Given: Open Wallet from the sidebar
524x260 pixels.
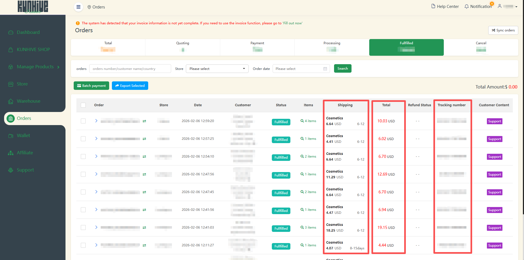Looking at the screenshot, I should tap(23, 135).
